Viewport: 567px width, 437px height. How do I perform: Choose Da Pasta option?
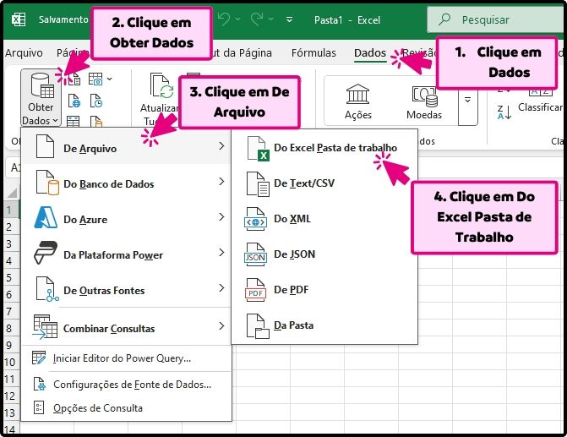point(324,325)
